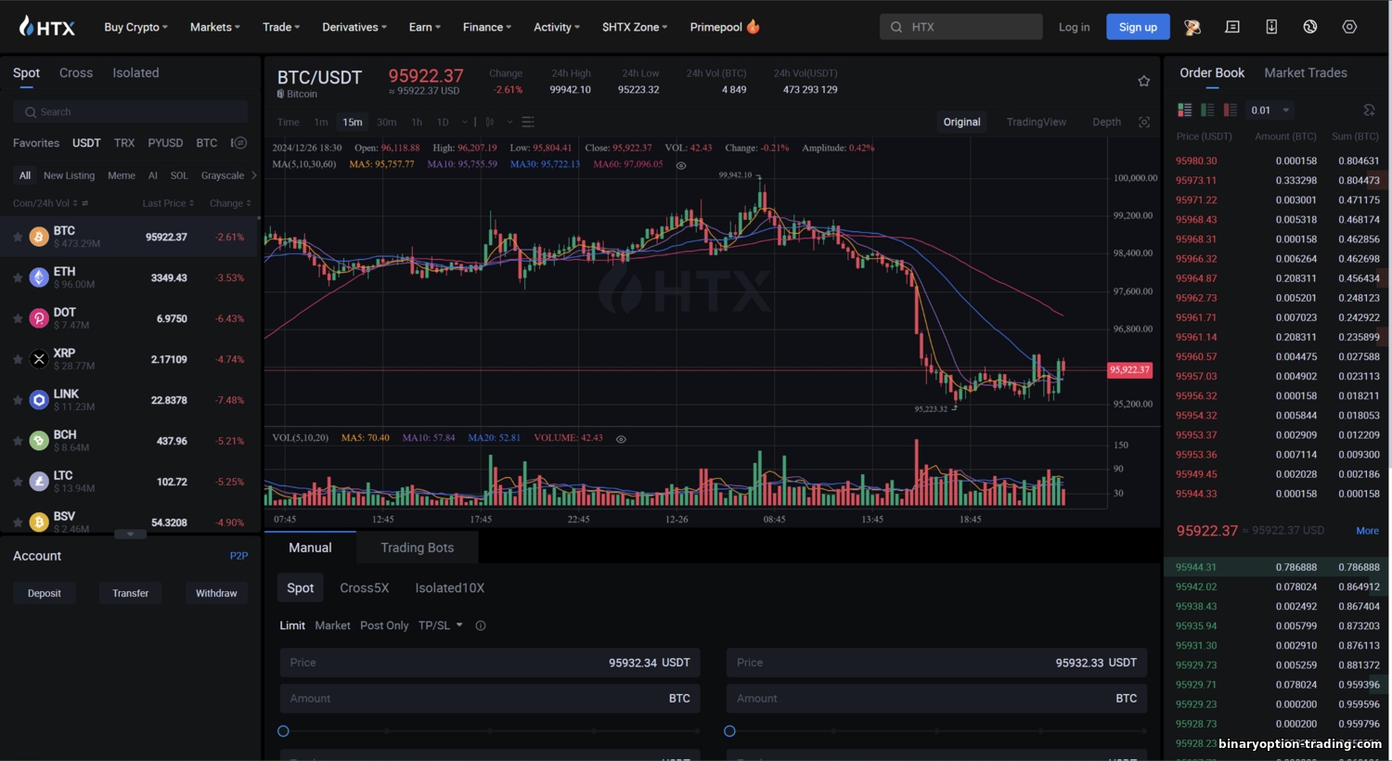Click the coin search field

click(x=130, y=111)
